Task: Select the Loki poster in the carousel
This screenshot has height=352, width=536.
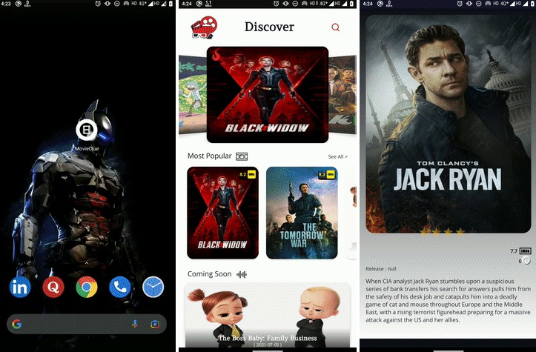Action: click(x=343, y=95)
